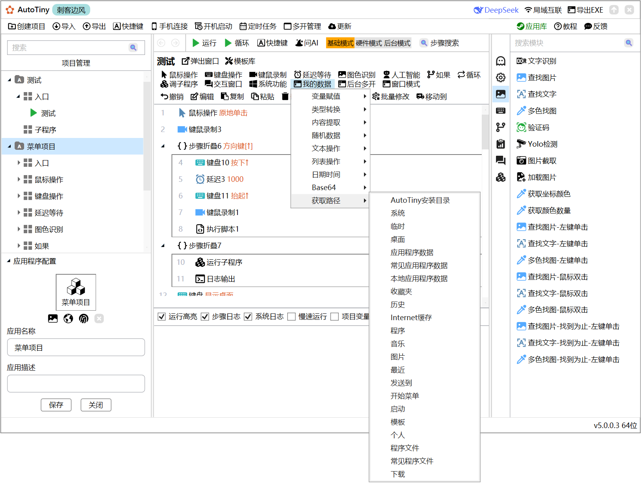Viewport: 641px width, 483px height.
Task: Click the cubes icon in module sidebar
Action: click(501, 177)
